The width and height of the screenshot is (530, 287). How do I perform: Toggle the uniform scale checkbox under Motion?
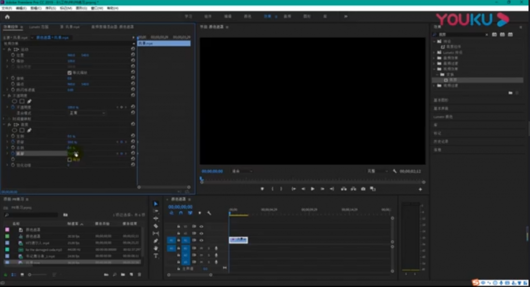click(70, 73)
